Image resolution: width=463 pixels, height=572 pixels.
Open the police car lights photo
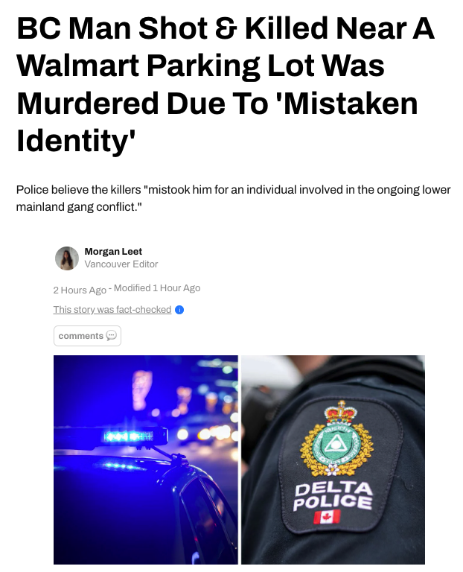pyautogui.click(x=145, y=460)
